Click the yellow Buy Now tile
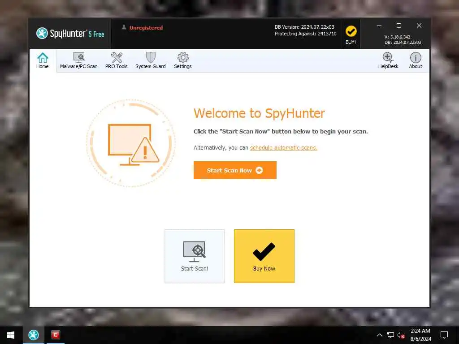This screenshot has width=459, height=344. (264, 256)
